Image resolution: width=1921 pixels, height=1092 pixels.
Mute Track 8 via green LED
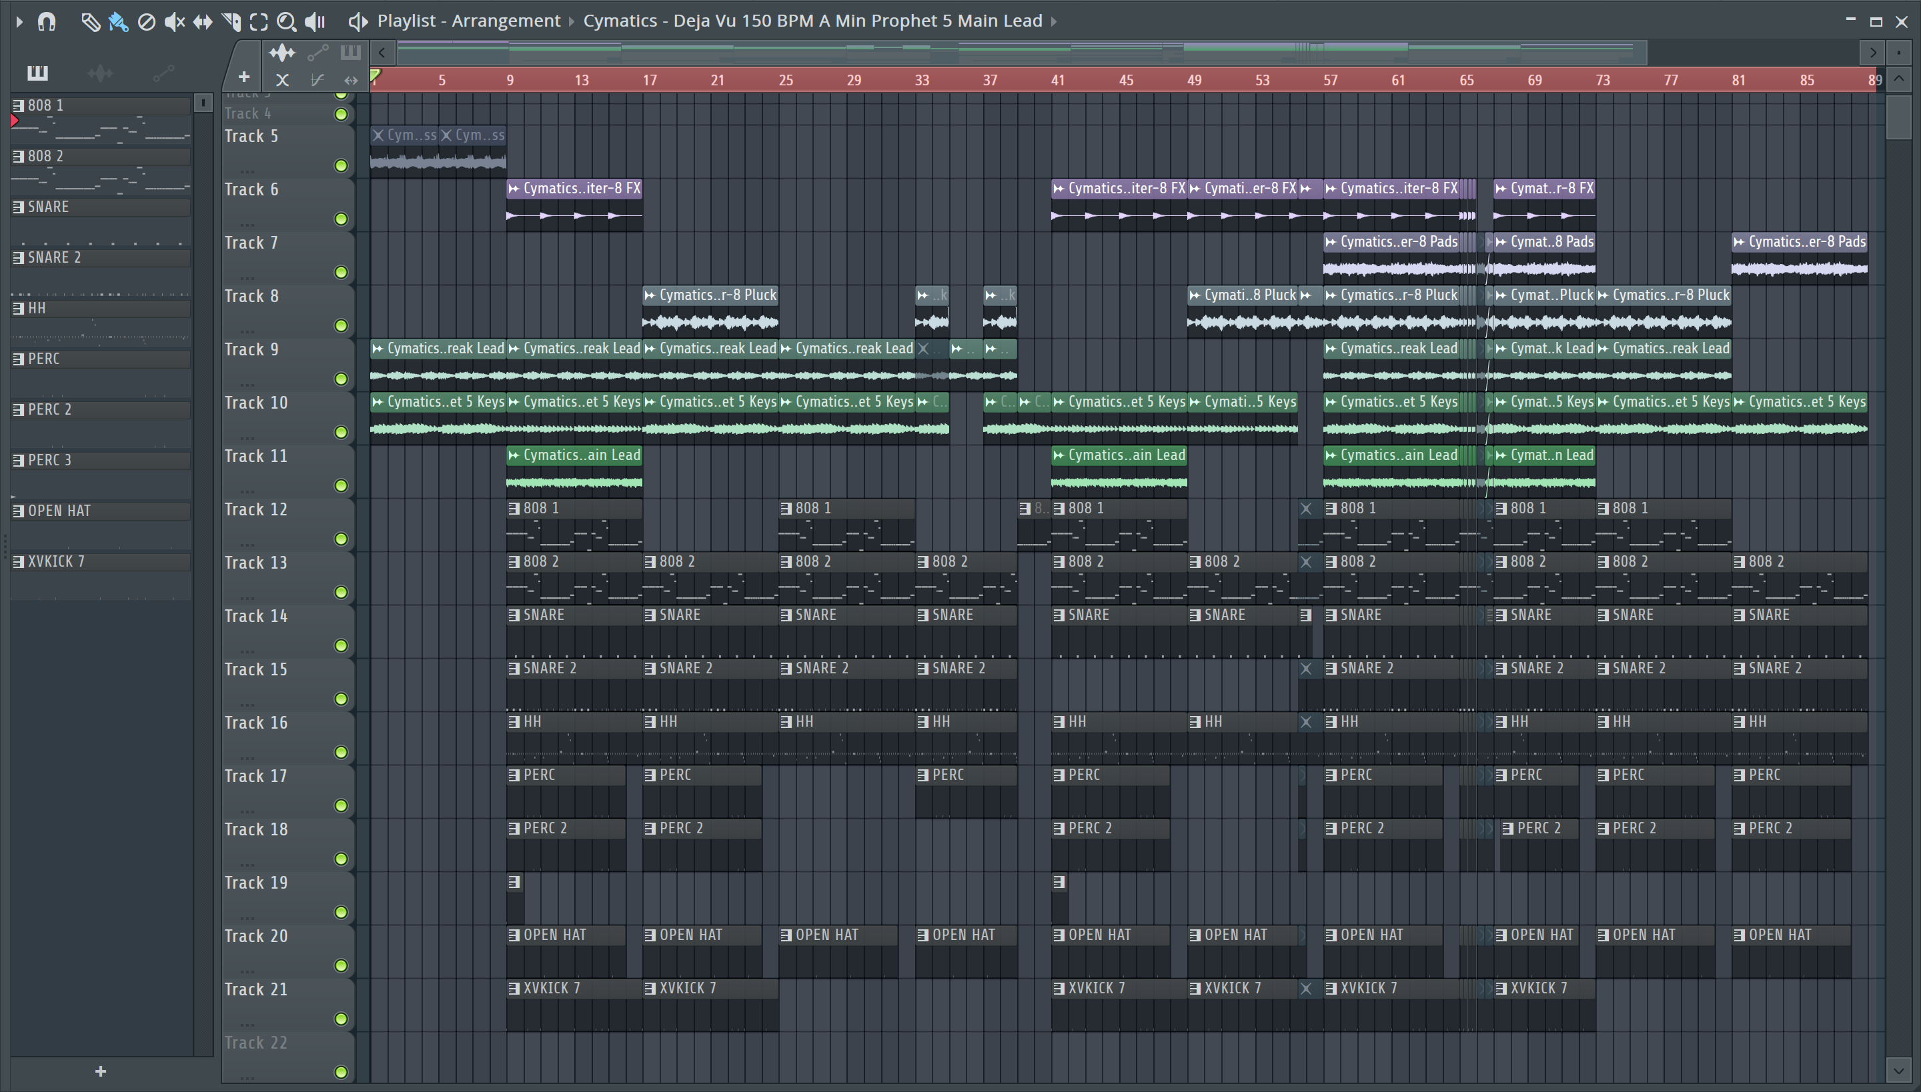(342, 325)
